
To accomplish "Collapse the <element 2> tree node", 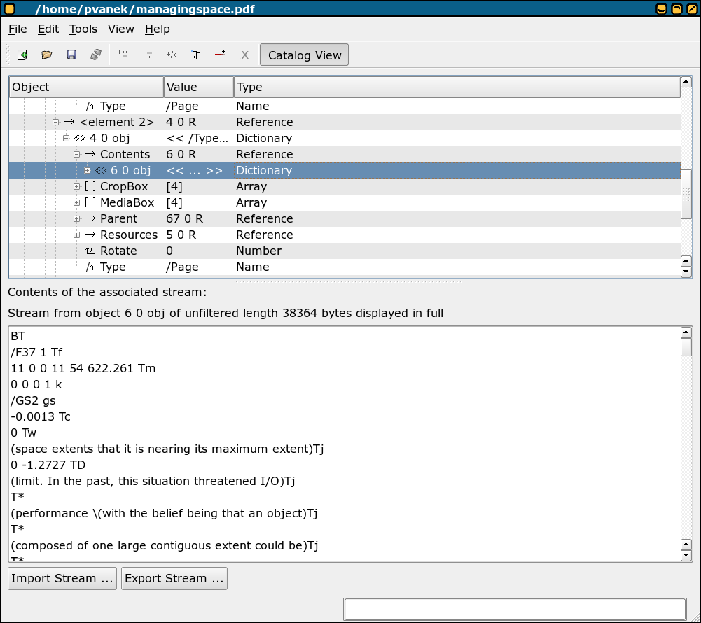I will click(55, 122).
